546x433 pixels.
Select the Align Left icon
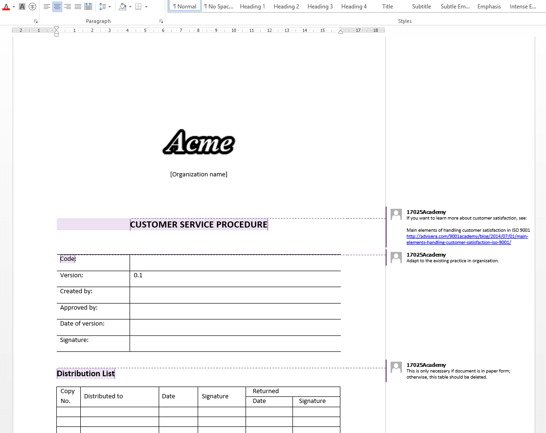coord(46,7)
